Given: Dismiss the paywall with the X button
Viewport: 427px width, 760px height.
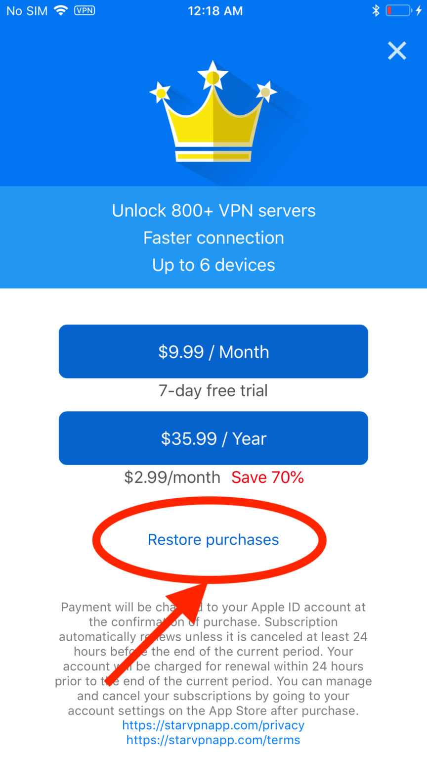Looking at the screenshot, I should pyautogui.click(x=397, y=50).
